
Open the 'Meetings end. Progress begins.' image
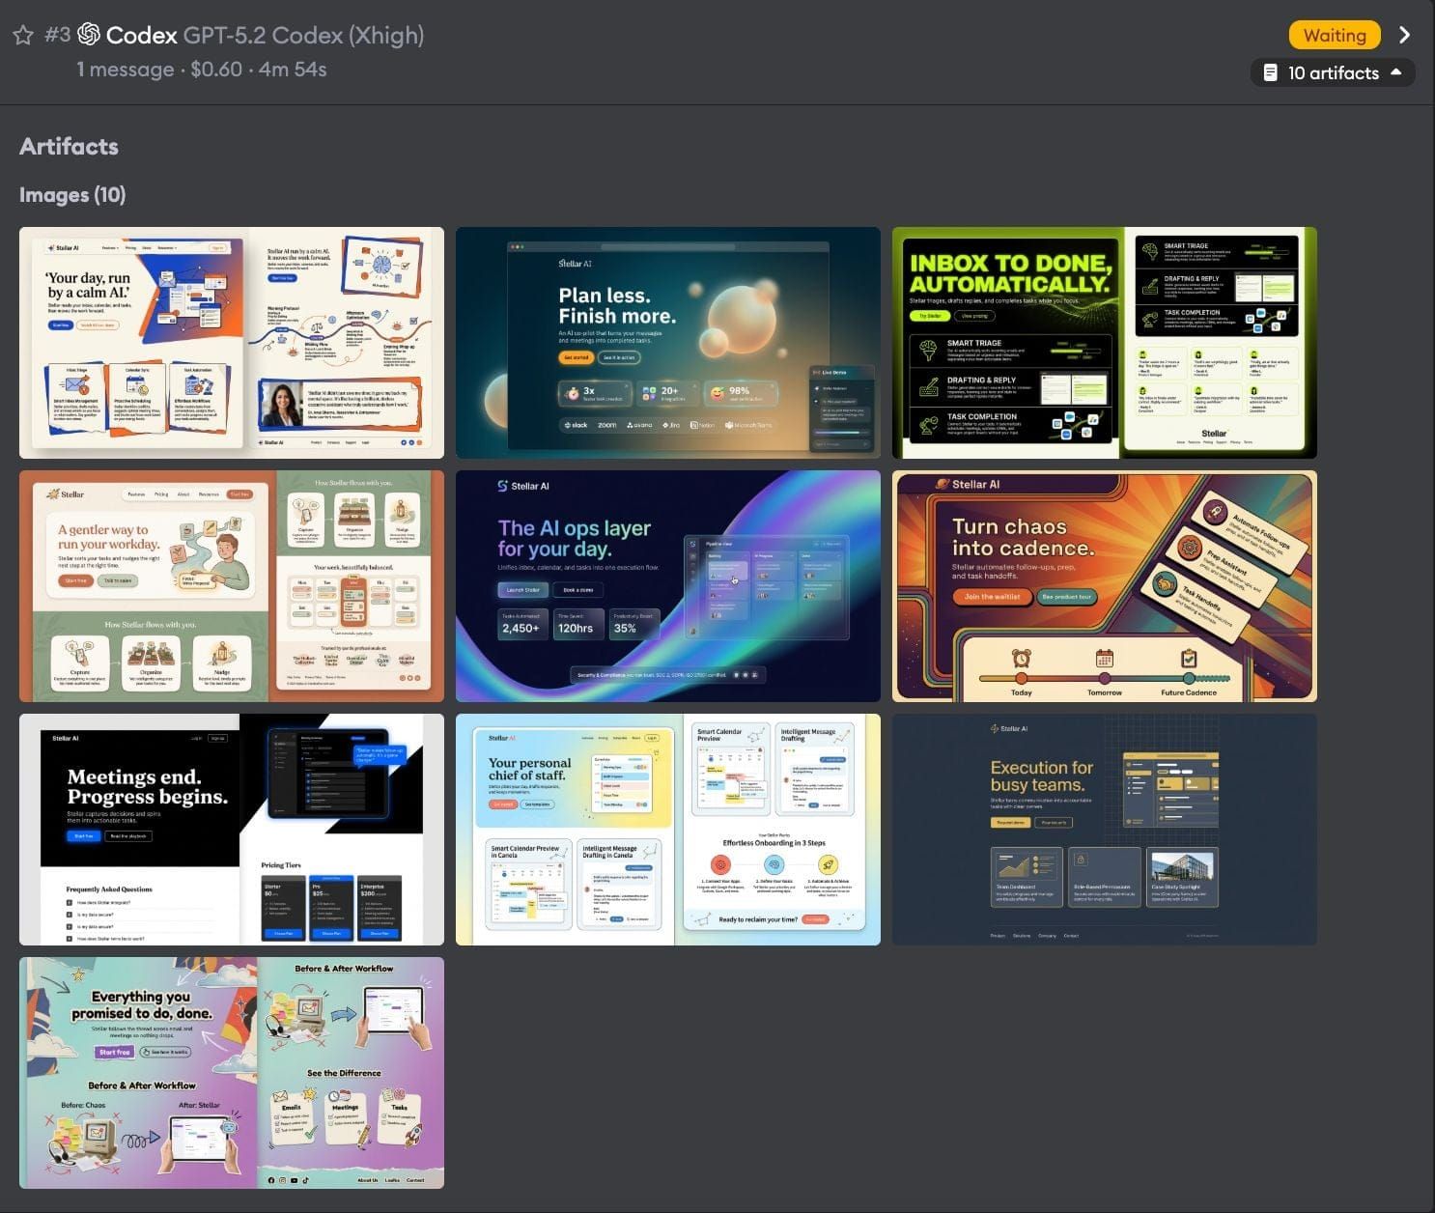[x=231, y=829]
